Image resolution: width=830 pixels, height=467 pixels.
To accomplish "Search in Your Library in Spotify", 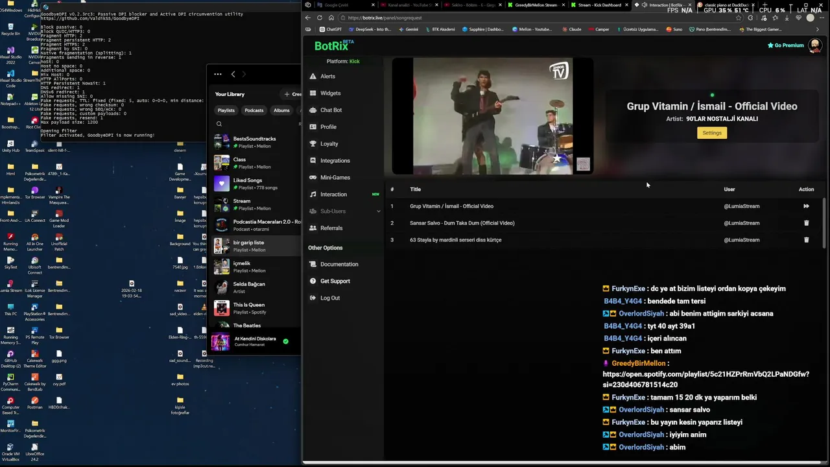I will pos(219,124).
